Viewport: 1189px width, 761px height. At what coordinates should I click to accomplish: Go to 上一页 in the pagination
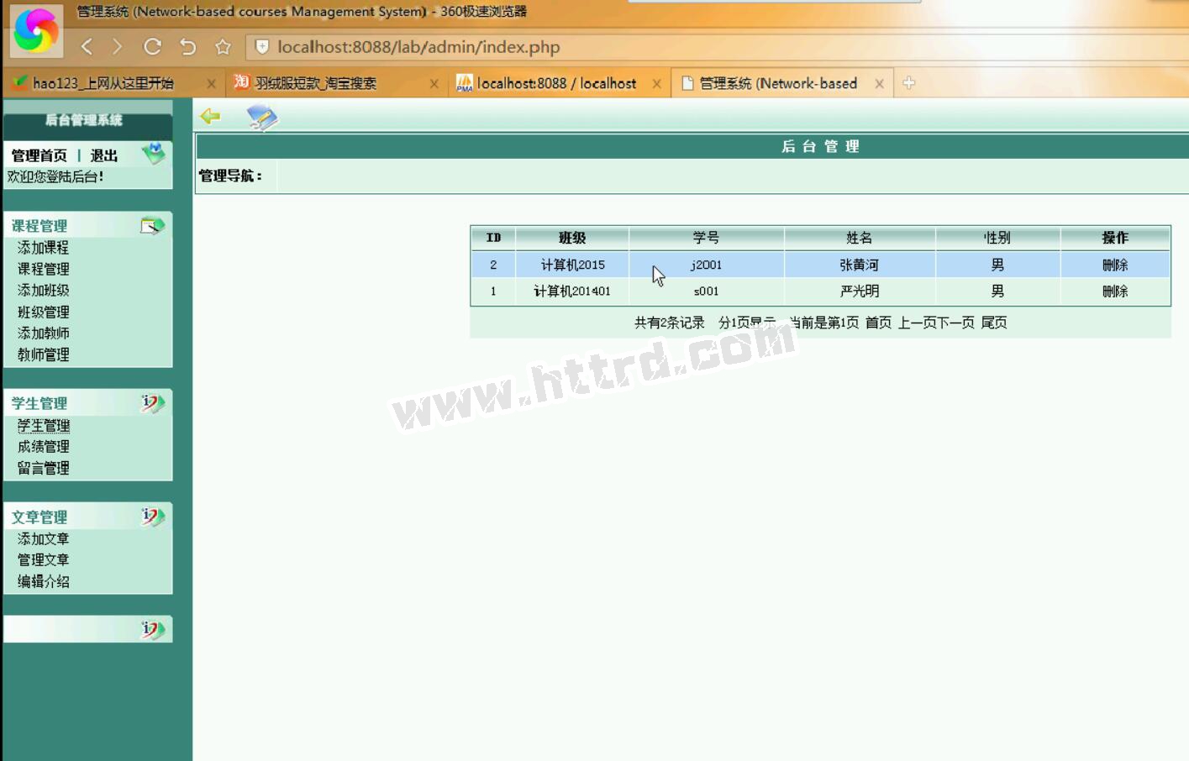918,323
